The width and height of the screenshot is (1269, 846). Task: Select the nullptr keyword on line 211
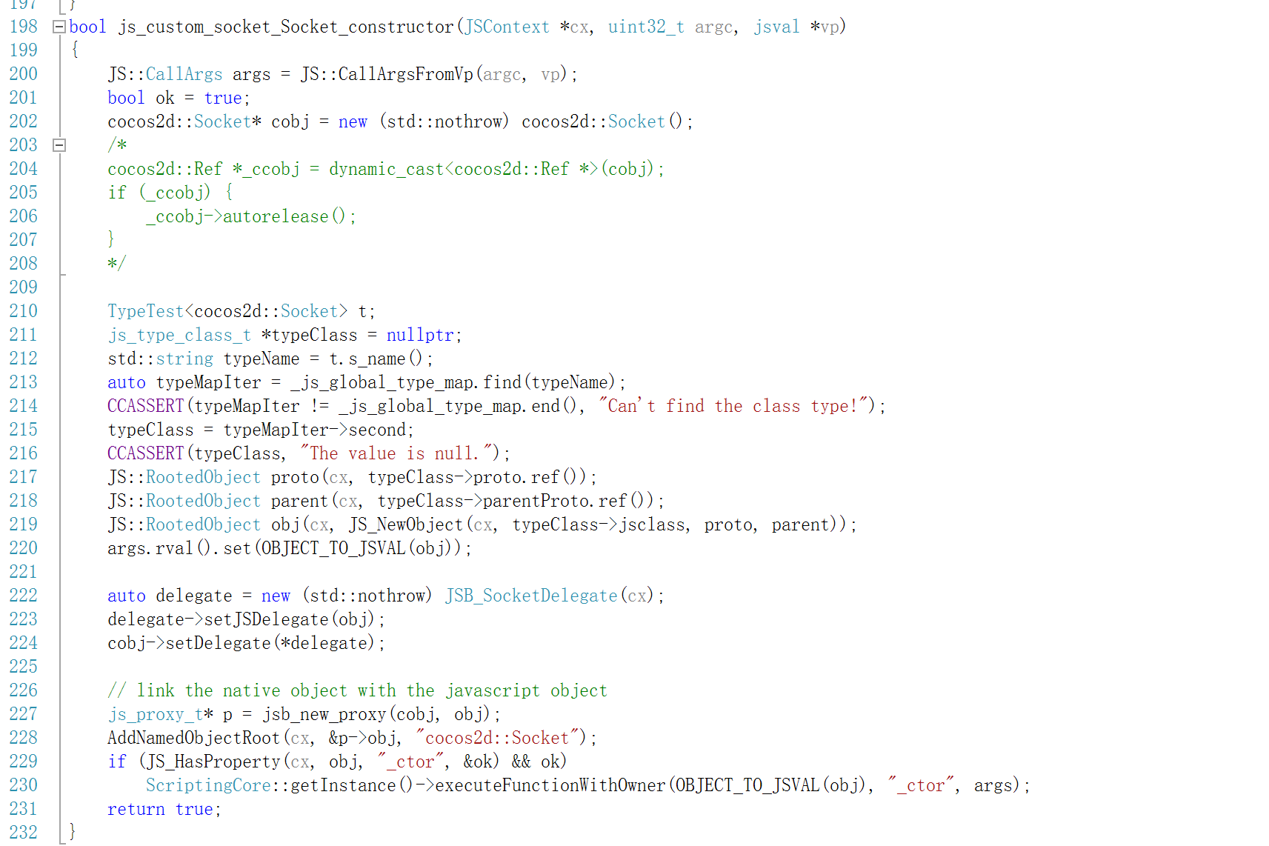pos(419,336)
